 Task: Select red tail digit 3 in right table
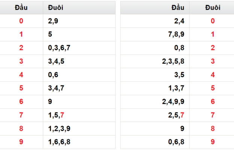(x=213, y=61)
